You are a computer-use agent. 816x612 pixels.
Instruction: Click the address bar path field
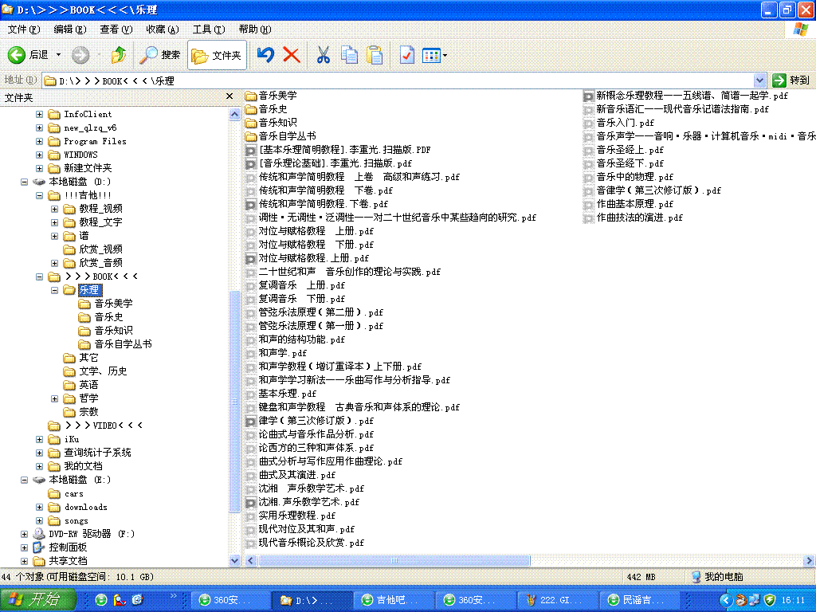pyautogui.click(x=398, y=80)
